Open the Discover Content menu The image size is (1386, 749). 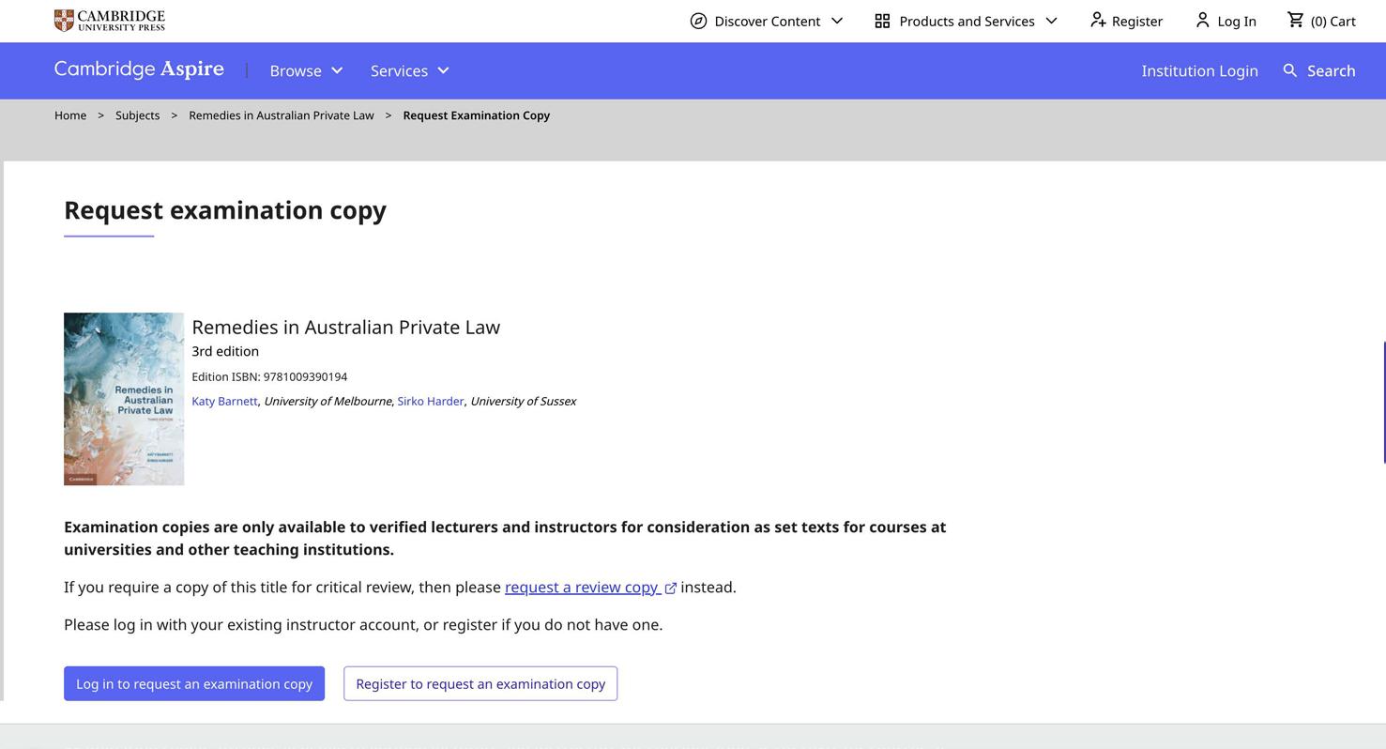coord(767,21)
